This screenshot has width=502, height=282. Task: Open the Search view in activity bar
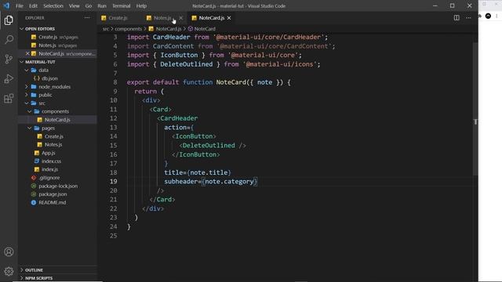pyautogui.click(x=9, y=40)
